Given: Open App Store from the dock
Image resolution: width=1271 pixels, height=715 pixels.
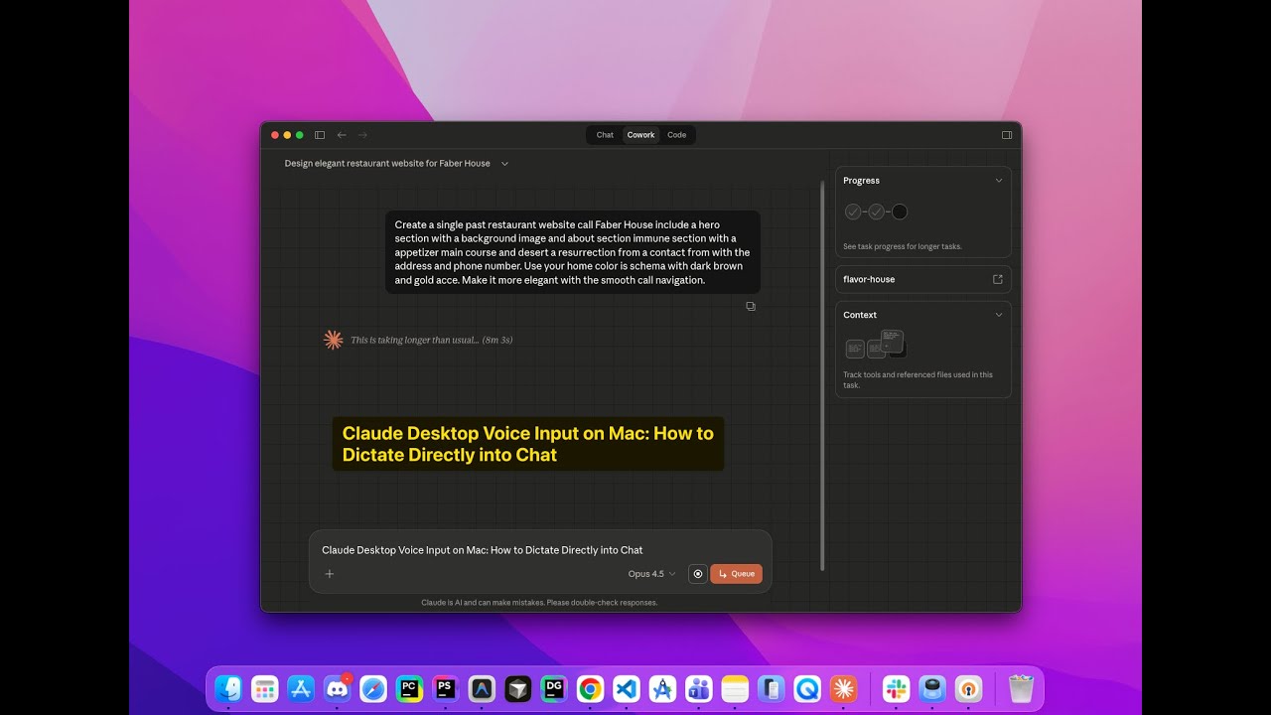Looking at the screenshot, I should pyautogui.click(x=301, y=688).
